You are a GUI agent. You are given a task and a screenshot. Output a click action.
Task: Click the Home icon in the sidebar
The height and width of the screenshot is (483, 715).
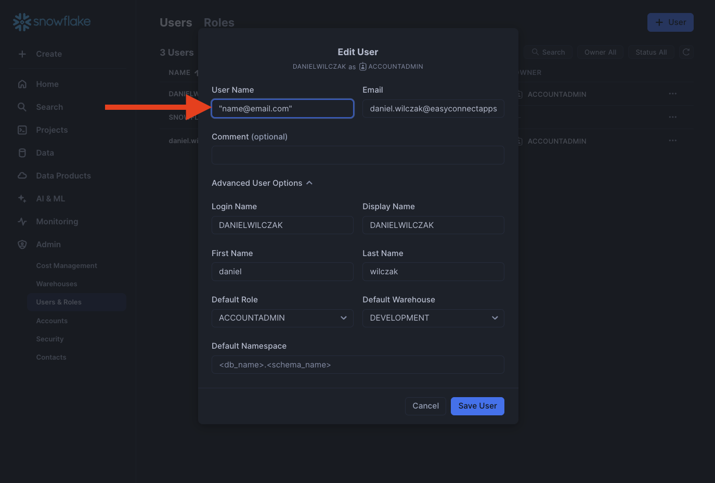pos(22,84)
